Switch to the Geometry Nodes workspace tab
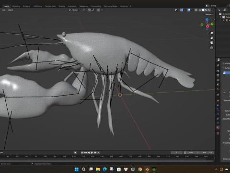The image size is (230, 173). (111, 6)
